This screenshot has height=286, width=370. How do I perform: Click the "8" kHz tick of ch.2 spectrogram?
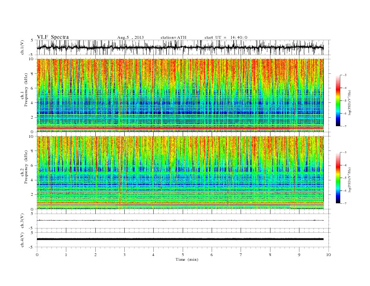(33, 151)
